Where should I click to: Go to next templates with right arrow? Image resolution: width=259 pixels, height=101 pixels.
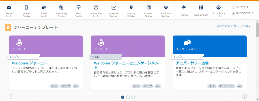click(245, 96)
